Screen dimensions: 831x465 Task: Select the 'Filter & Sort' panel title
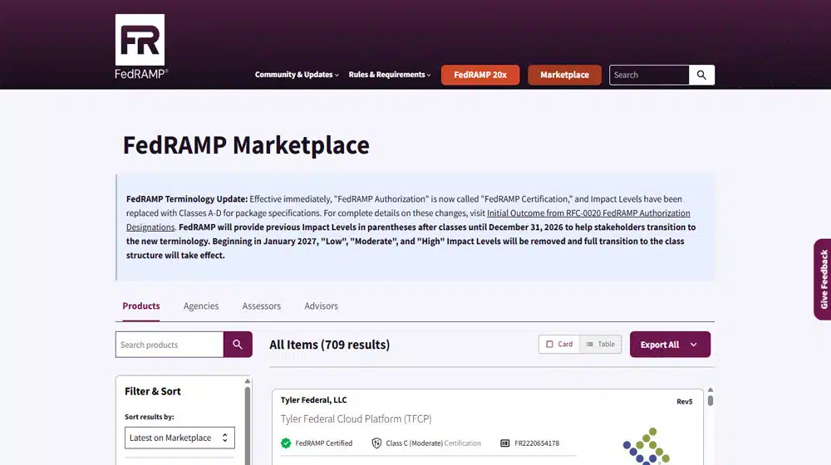pyautogui.click(x=153, y=391)
